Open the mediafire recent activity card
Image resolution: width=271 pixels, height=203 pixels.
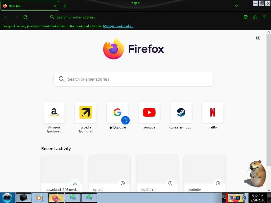coord(157,173)
